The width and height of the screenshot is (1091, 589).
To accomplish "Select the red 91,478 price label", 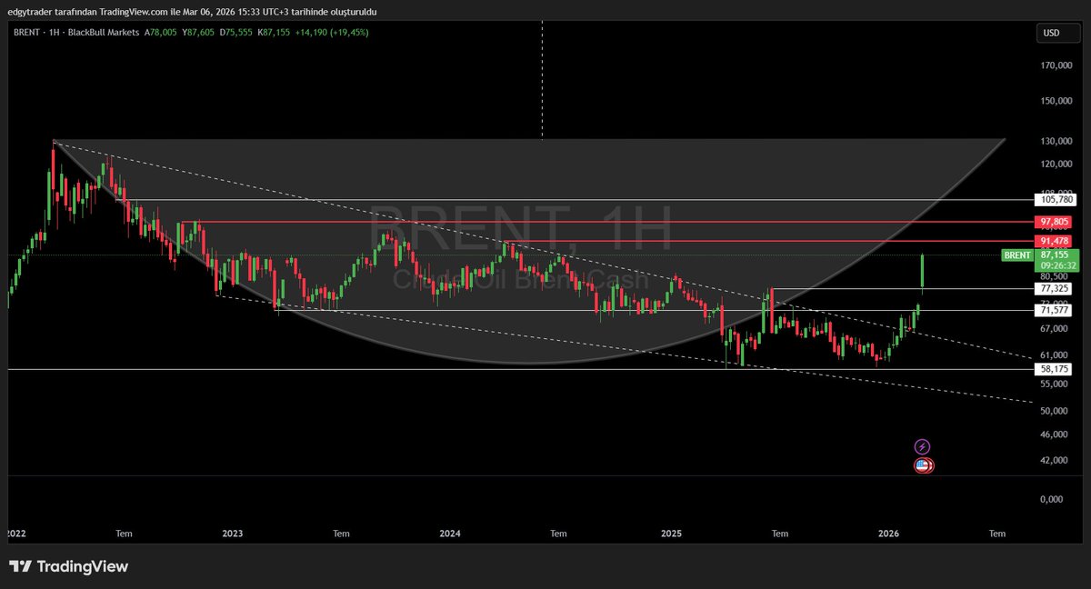I will point(1055,241).
